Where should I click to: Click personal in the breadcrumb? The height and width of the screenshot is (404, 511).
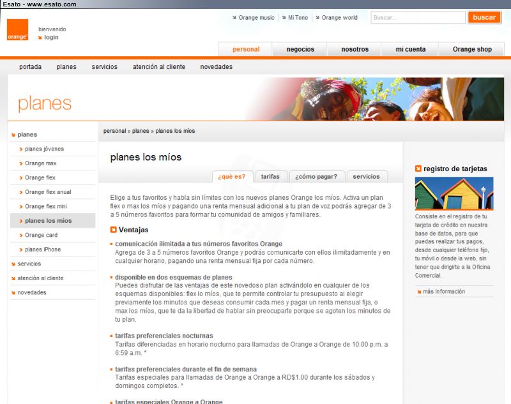coord(115,131)
